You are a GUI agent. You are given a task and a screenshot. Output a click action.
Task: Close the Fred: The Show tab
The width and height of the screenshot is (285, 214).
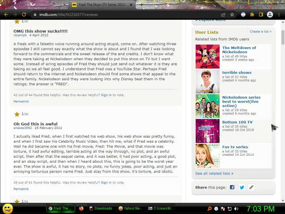point(131,5)
